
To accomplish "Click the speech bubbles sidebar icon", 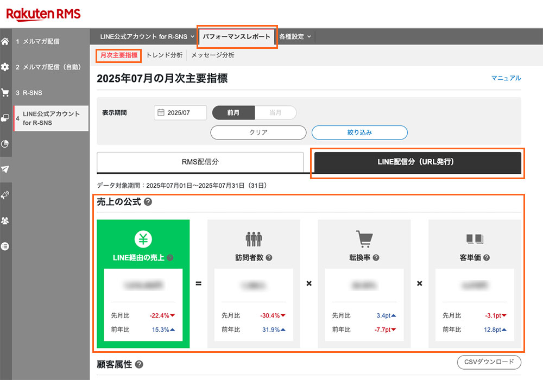I will click(x=5, y=118).
